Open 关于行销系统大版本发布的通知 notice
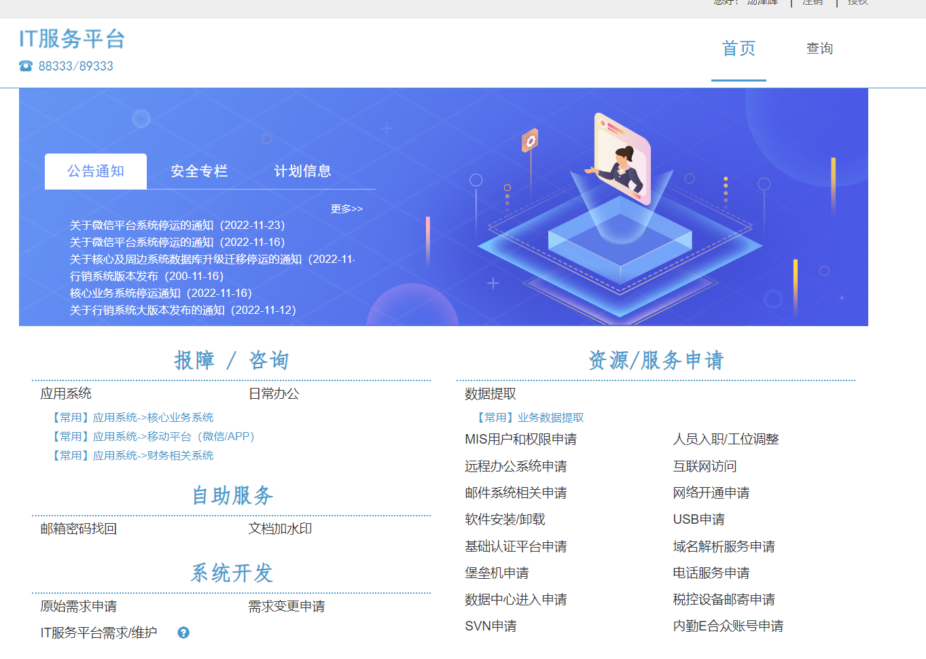 click(x=183, y=310)
